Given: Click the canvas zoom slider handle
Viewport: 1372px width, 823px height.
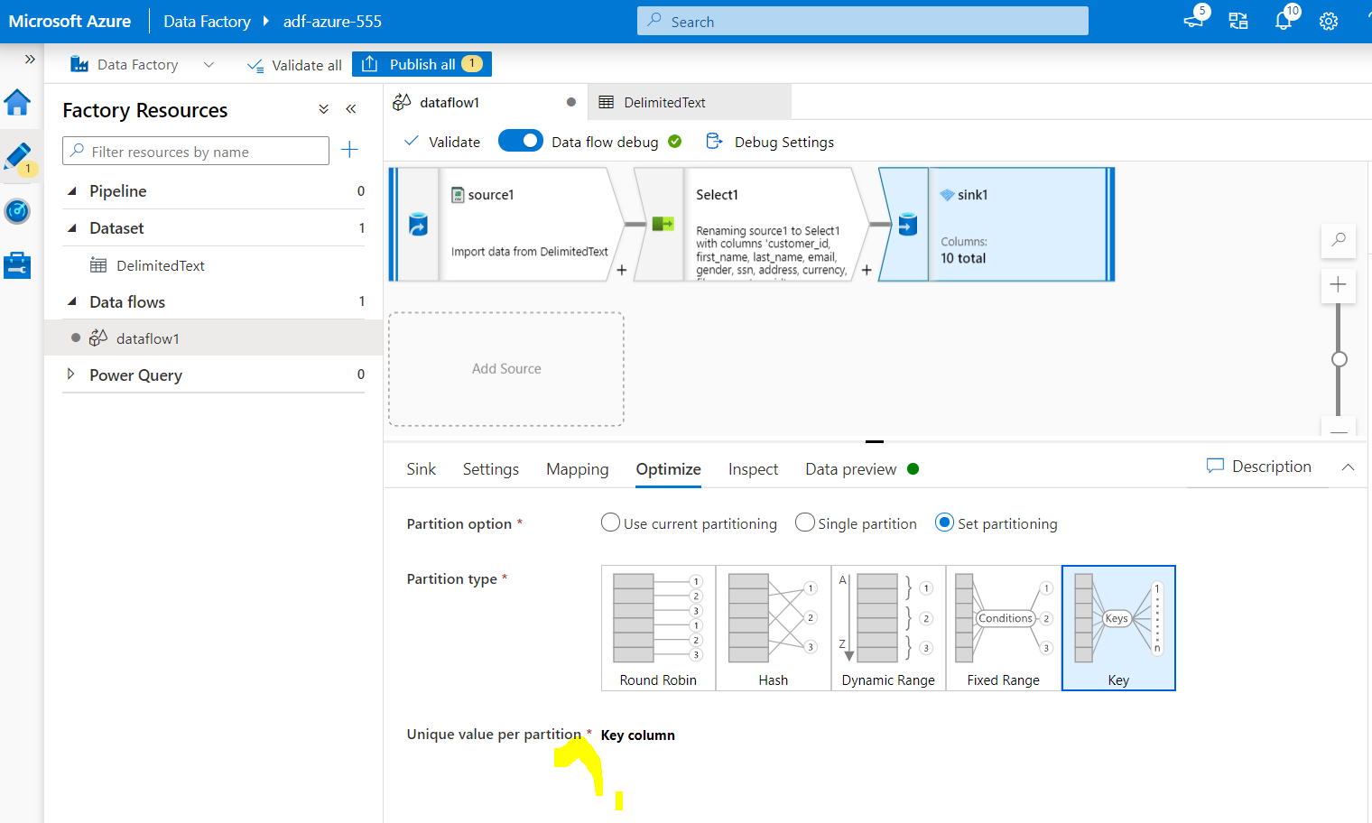Looking at the screenshot, I should pos(1340,359).
